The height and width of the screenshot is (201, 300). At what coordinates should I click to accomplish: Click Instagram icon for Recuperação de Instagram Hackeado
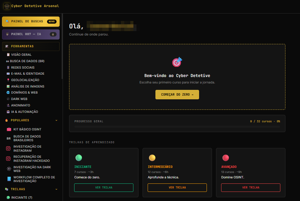click(8, 158)
